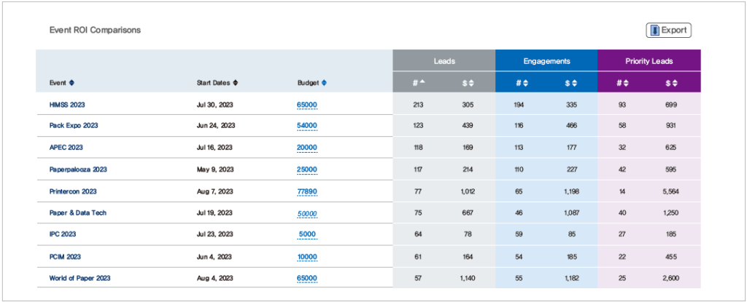Select the Leads column group header

444,61
